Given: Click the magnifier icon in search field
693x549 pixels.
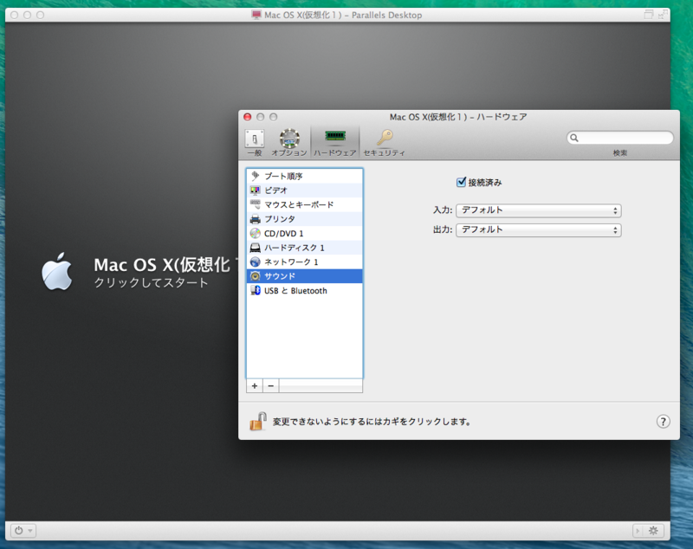Looking at the screenshot, I should [x=574, y=138].
